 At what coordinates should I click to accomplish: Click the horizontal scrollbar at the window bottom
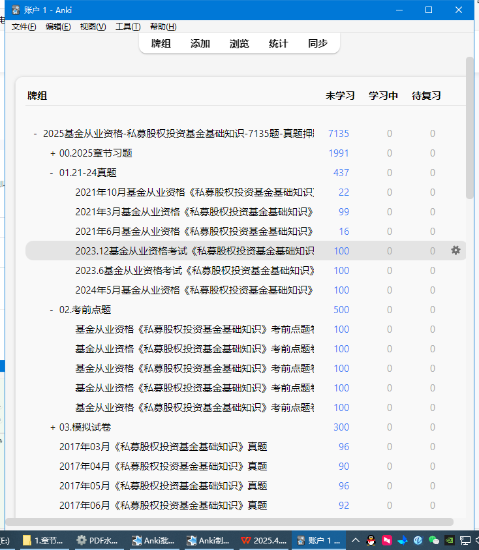(230, 522)
